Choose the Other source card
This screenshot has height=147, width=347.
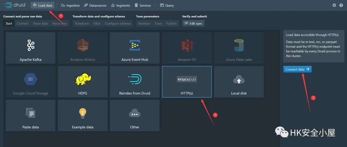click(x=135, y=116)
